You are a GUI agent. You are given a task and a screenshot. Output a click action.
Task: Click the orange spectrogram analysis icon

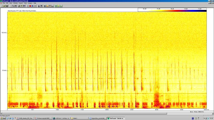47,6
